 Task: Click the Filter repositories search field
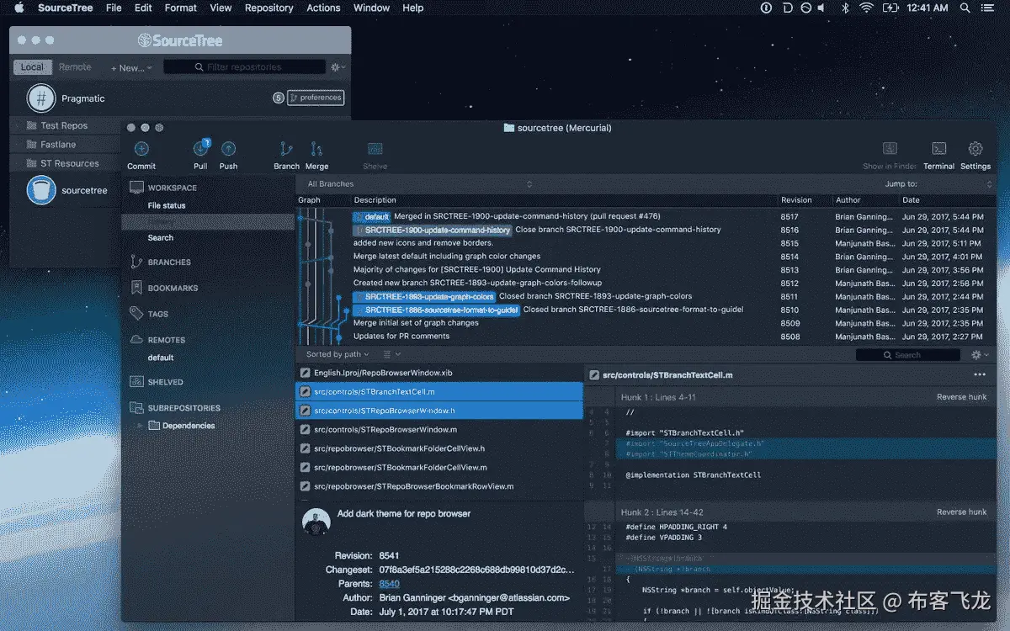[x=244, y=67]
